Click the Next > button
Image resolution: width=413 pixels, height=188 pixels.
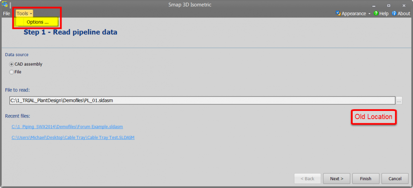[337, 179]
